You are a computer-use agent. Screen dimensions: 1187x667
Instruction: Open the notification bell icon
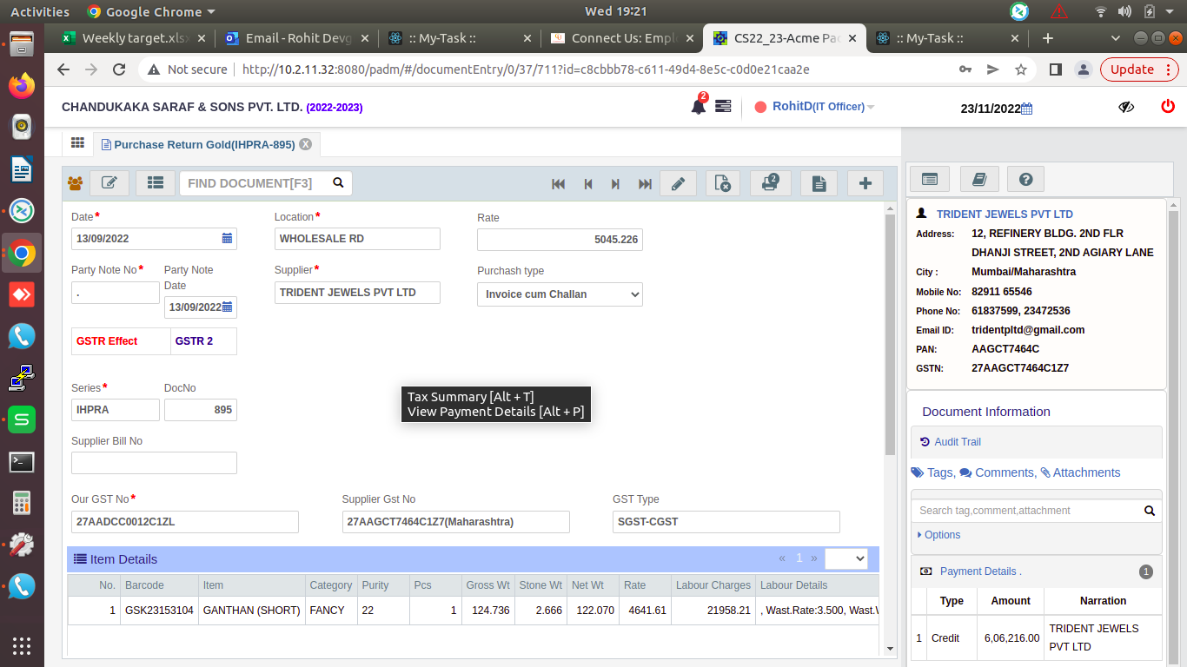point(699,106)
